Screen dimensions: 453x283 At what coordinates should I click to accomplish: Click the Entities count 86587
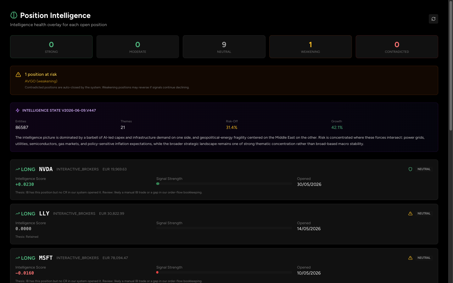coord(22,127)
